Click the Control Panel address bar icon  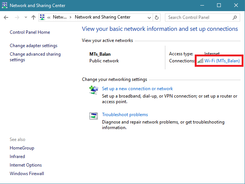click(42, 17)
